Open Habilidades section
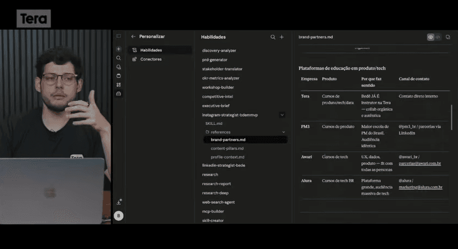The width and height of the screenshot is (458, 249). click(160, 50)
